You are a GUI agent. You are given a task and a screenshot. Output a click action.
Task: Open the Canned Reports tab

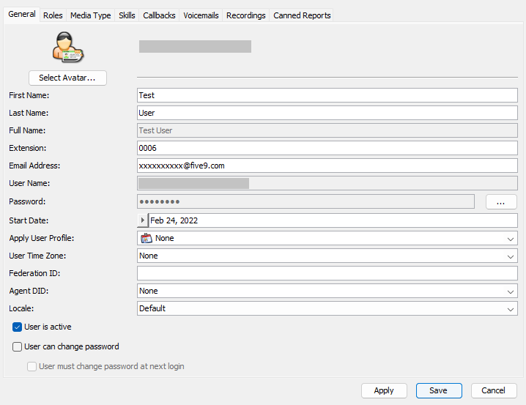pyautogui.click(x=302, y=15)
